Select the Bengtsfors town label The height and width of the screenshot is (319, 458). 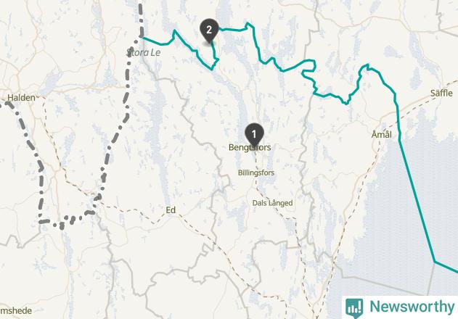(x=250, y=147)
